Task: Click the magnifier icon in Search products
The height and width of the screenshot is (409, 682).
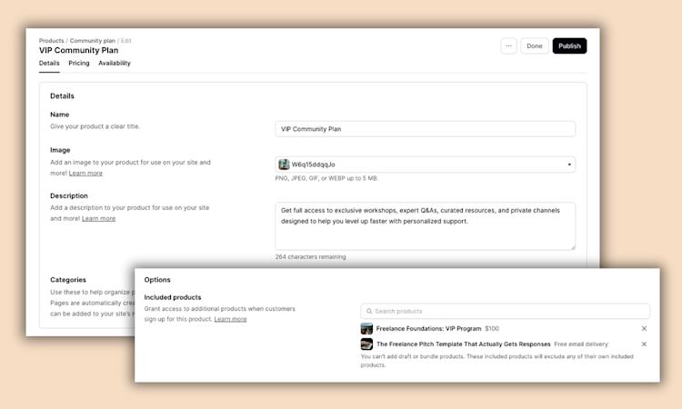Action: click(369, 311)
